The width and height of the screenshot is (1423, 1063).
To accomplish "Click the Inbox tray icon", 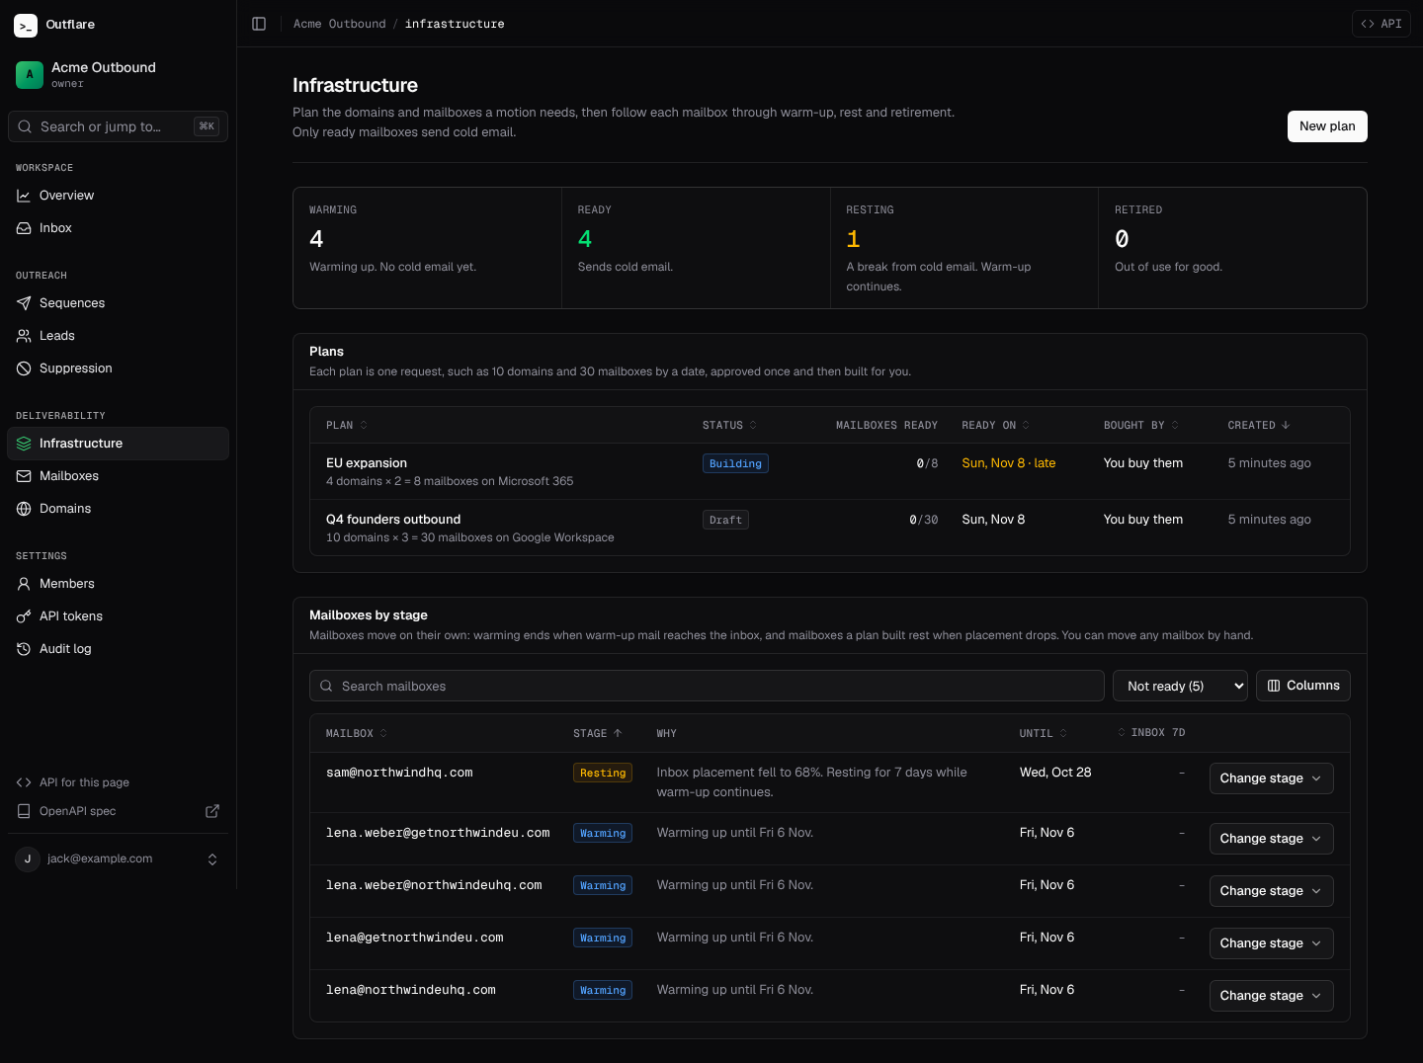I will click(24, 228).
